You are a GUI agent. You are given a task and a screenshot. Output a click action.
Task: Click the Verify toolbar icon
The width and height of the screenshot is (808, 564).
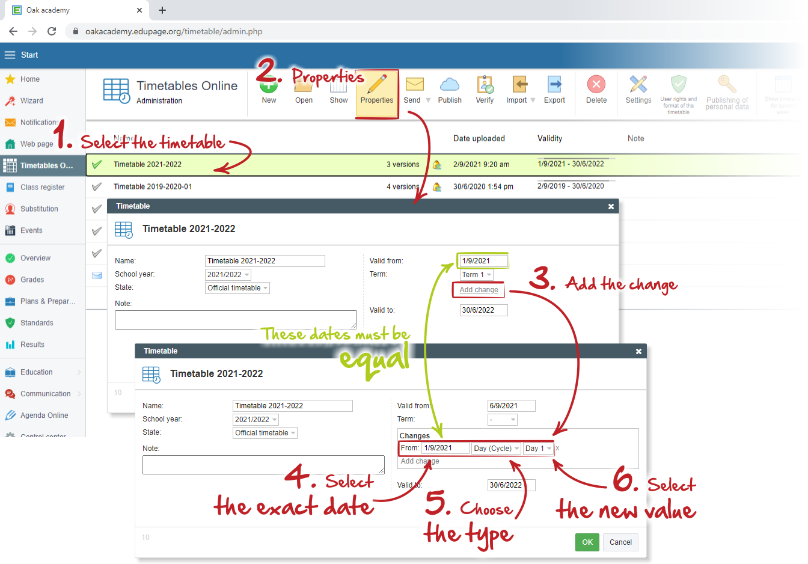click(485, 84)
